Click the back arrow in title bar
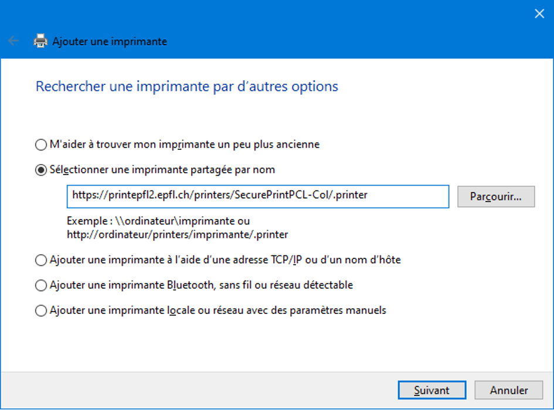Viewport: 554px width, 410px height. (13, 41)
